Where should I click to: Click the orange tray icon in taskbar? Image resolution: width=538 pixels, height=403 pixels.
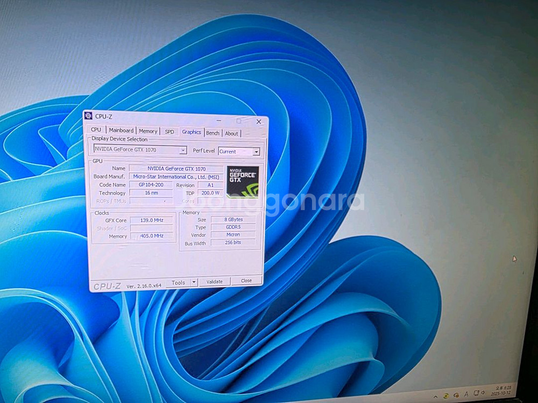click(455, 397)
